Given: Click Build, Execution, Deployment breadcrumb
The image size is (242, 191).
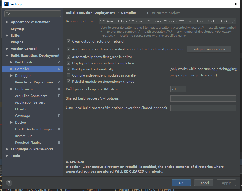Looking at the screenshot, I should 90,13.
